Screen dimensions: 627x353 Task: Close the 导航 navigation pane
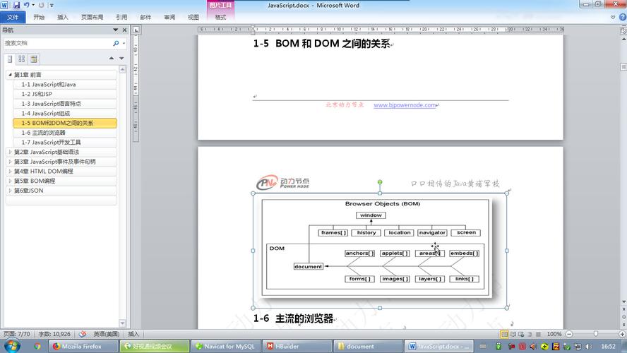(x=124, y=30)
